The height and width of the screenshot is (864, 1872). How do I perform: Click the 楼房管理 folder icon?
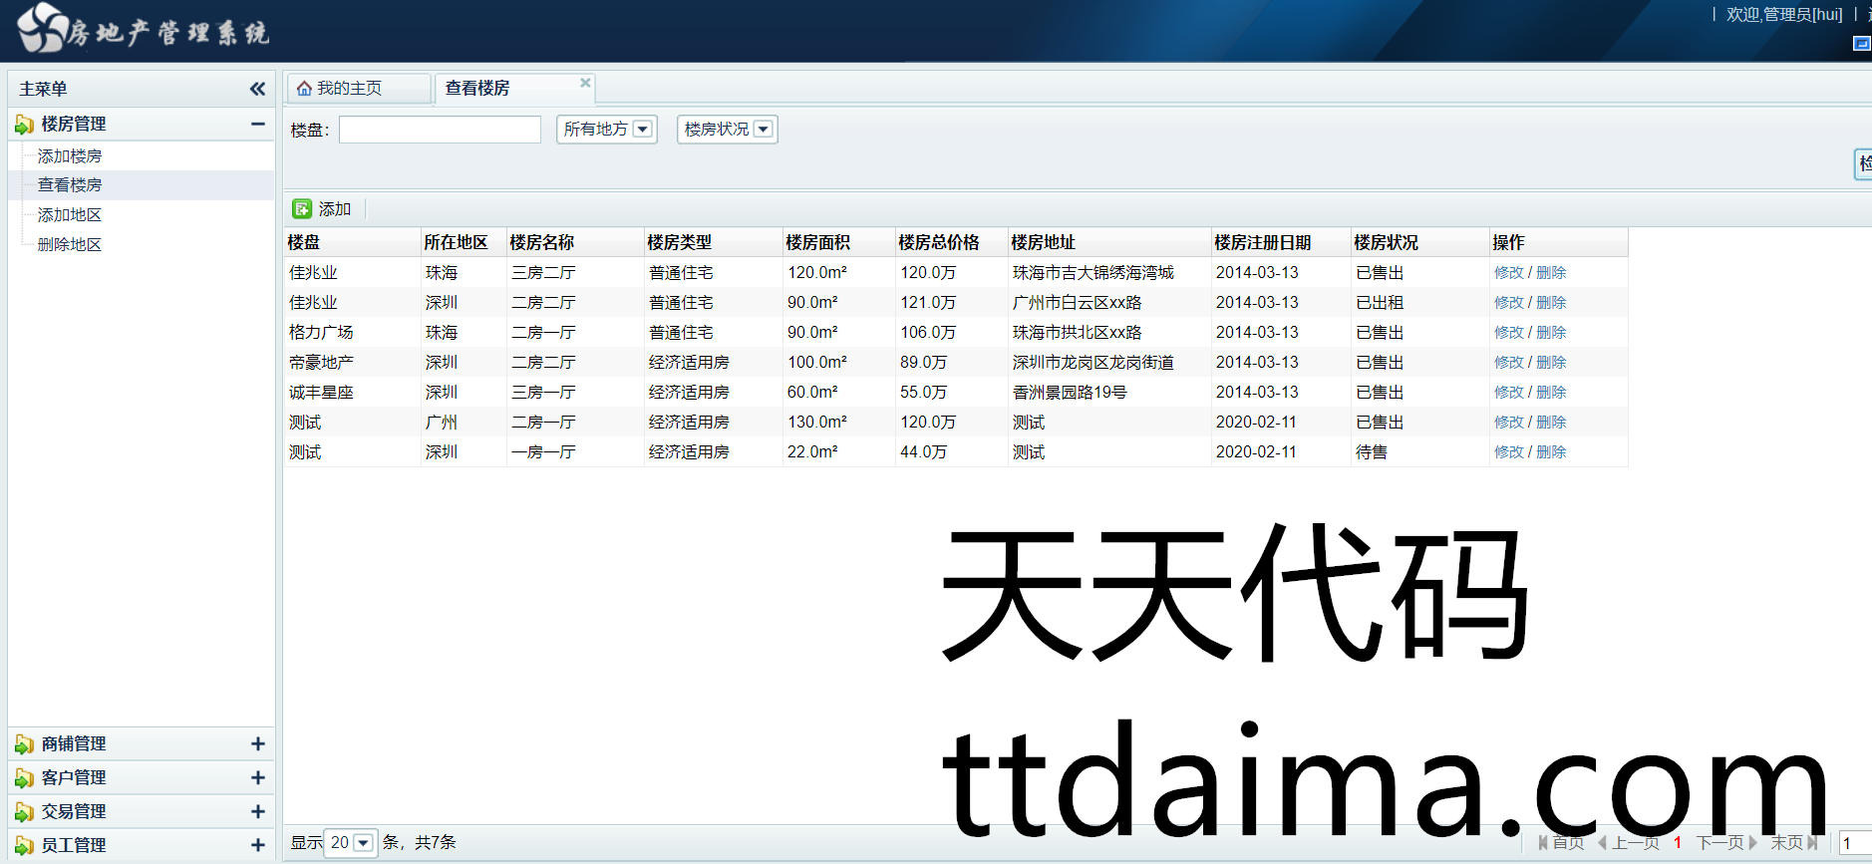[x=24, y=125]
